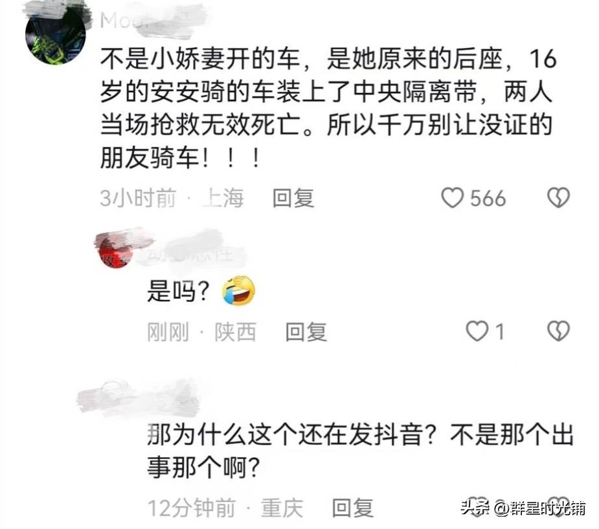Screen dimensions: 599x529
Task: Tap the laughing-crying emoji
Action: coord(238,291)
